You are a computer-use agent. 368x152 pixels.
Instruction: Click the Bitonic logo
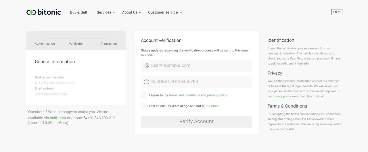pyautogui.click(x=44, y=12)
